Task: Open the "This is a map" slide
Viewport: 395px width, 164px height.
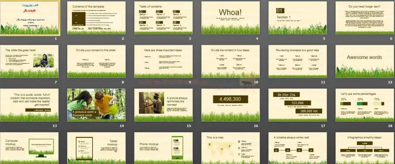Action: coord(230,148)
